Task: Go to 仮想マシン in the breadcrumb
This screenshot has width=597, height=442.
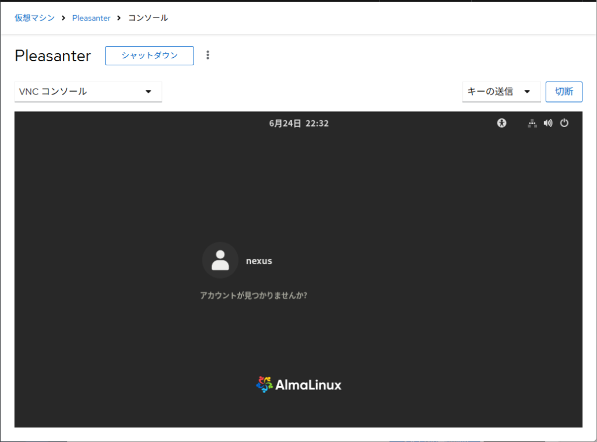Action: coord(35,18)
